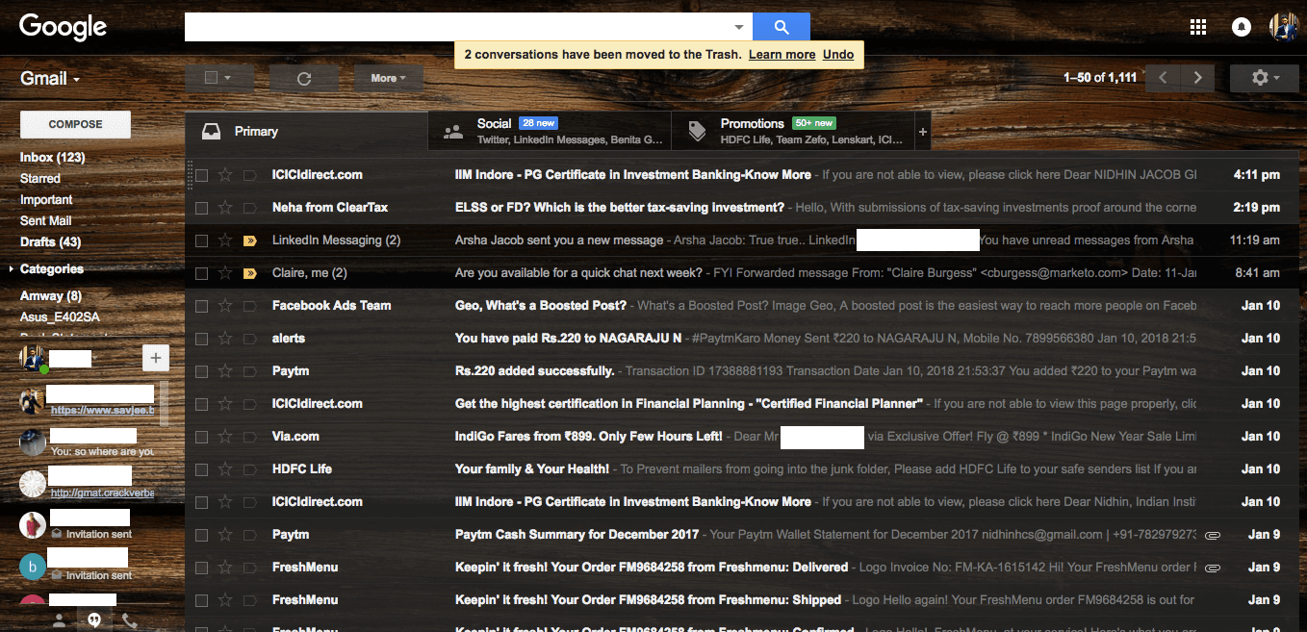Click the COMPOSE button

pos(75,124)
